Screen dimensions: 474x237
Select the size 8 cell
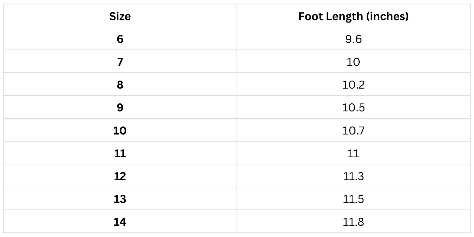point(120,85)
